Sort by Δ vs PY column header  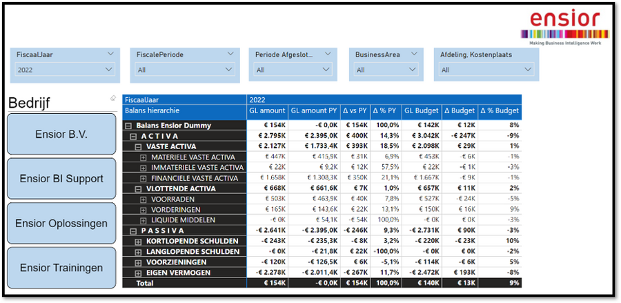pos(355,111)
